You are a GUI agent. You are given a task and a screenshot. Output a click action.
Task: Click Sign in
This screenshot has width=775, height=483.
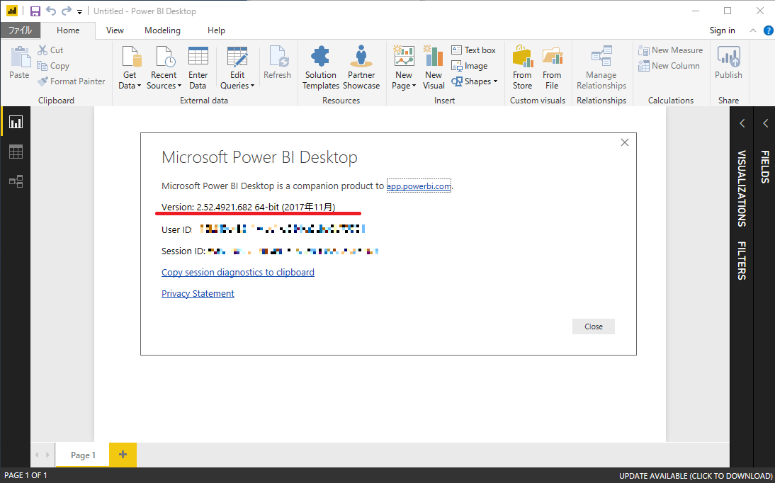click(x=722, y=30)
